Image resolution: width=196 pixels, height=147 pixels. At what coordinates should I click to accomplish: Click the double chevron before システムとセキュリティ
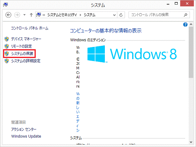click(x=44, y=15)
